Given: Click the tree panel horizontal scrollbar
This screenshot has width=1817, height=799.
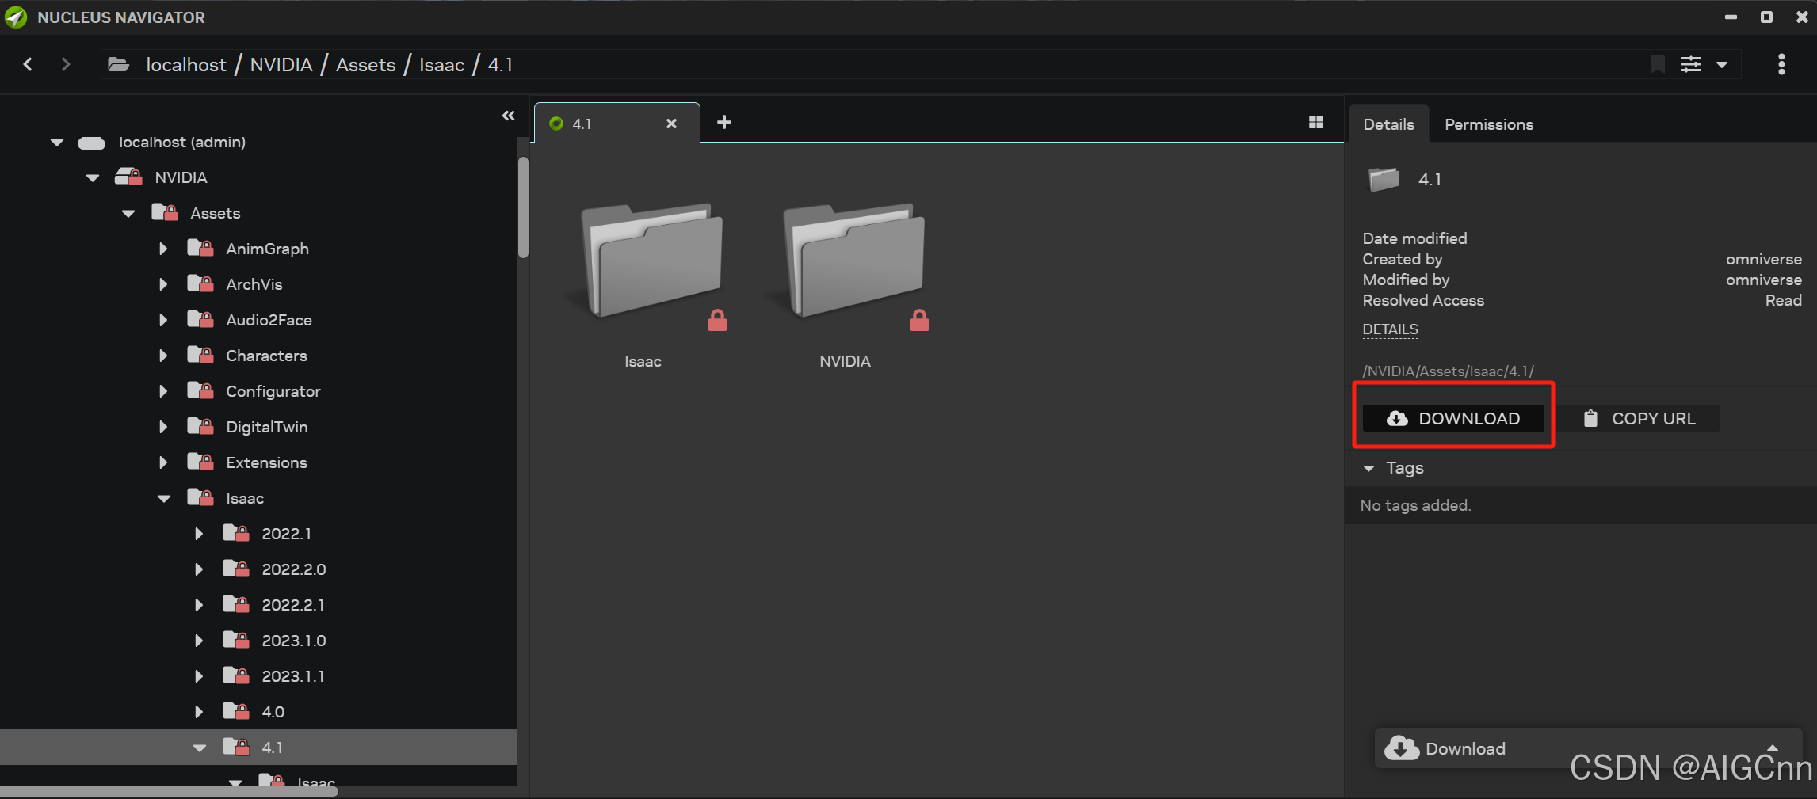Looking at the screenshot, I should [x=170, y=791].
